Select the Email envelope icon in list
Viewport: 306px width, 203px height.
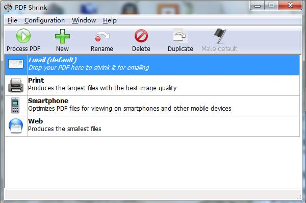click(x=16, y=64)
